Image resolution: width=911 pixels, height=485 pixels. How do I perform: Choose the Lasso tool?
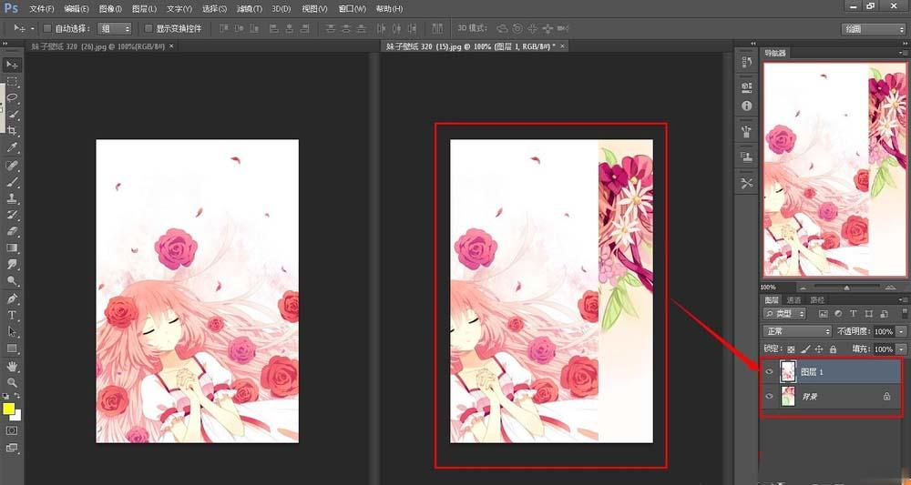(13, 97)
